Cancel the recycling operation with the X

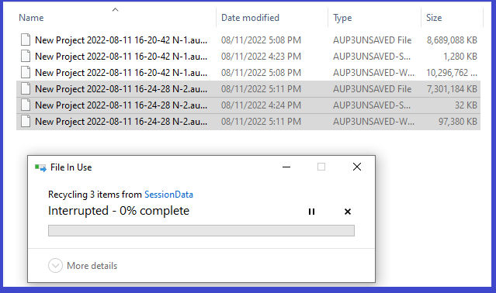coord(348,212)
